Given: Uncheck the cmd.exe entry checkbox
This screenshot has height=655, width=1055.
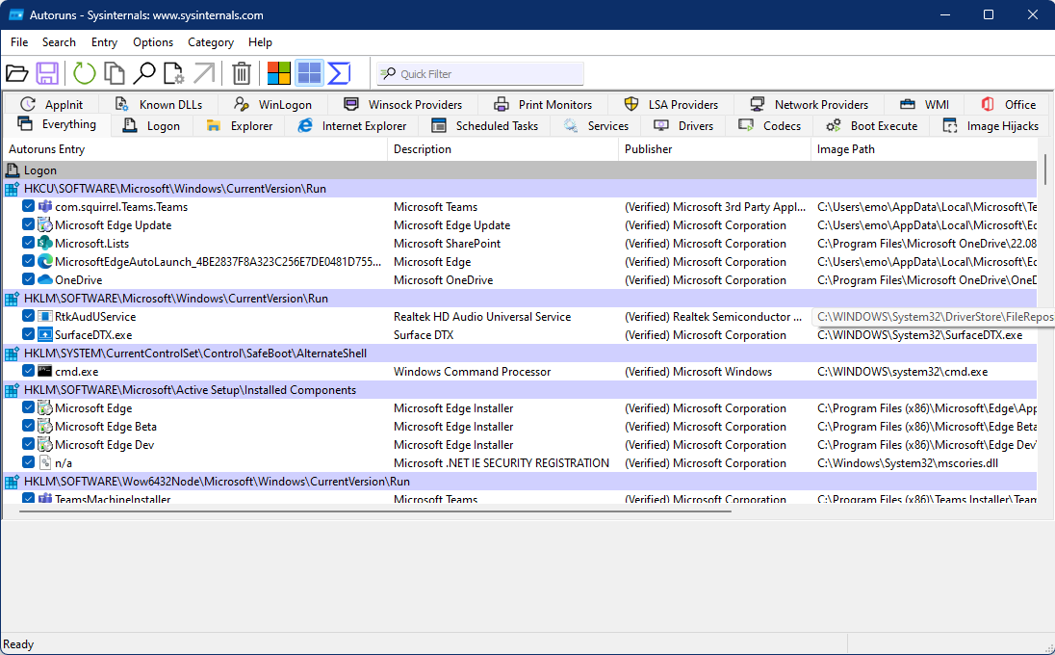Looking at the screenshot, I should [x=29, y=372].
